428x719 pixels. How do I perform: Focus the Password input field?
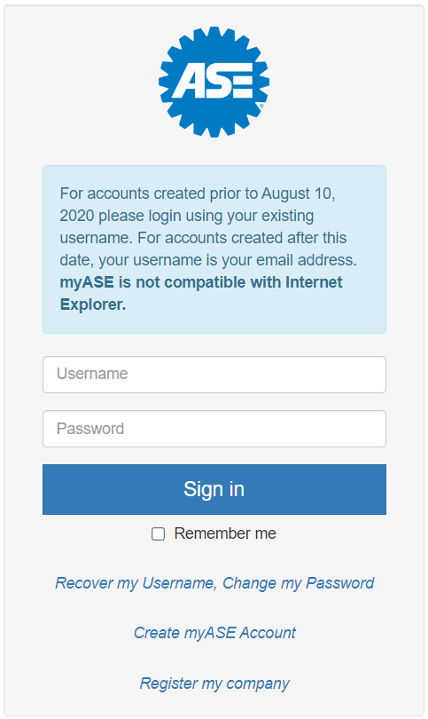tap(214, 429)
